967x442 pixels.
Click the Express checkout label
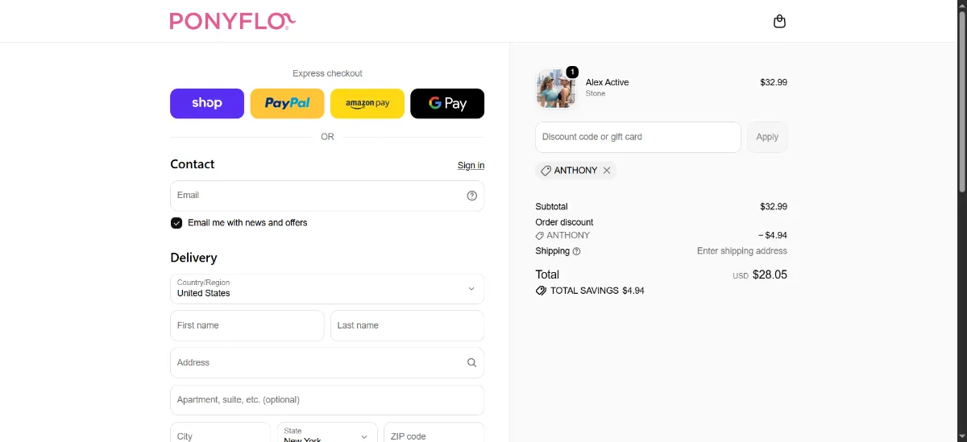point(327,73)
